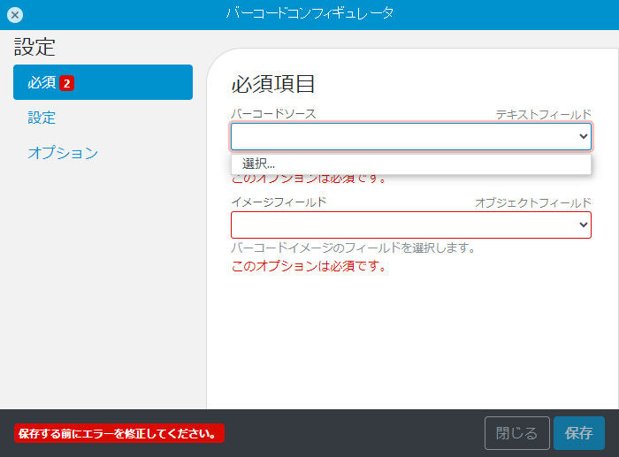
Task: Click the 必須項目 section heading
Action: [273, 84]
